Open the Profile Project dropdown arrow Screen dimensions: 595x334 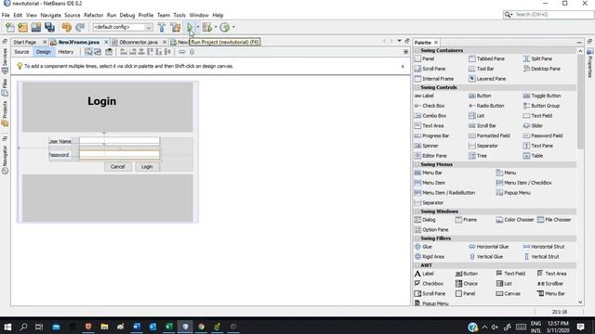[233, 27]
